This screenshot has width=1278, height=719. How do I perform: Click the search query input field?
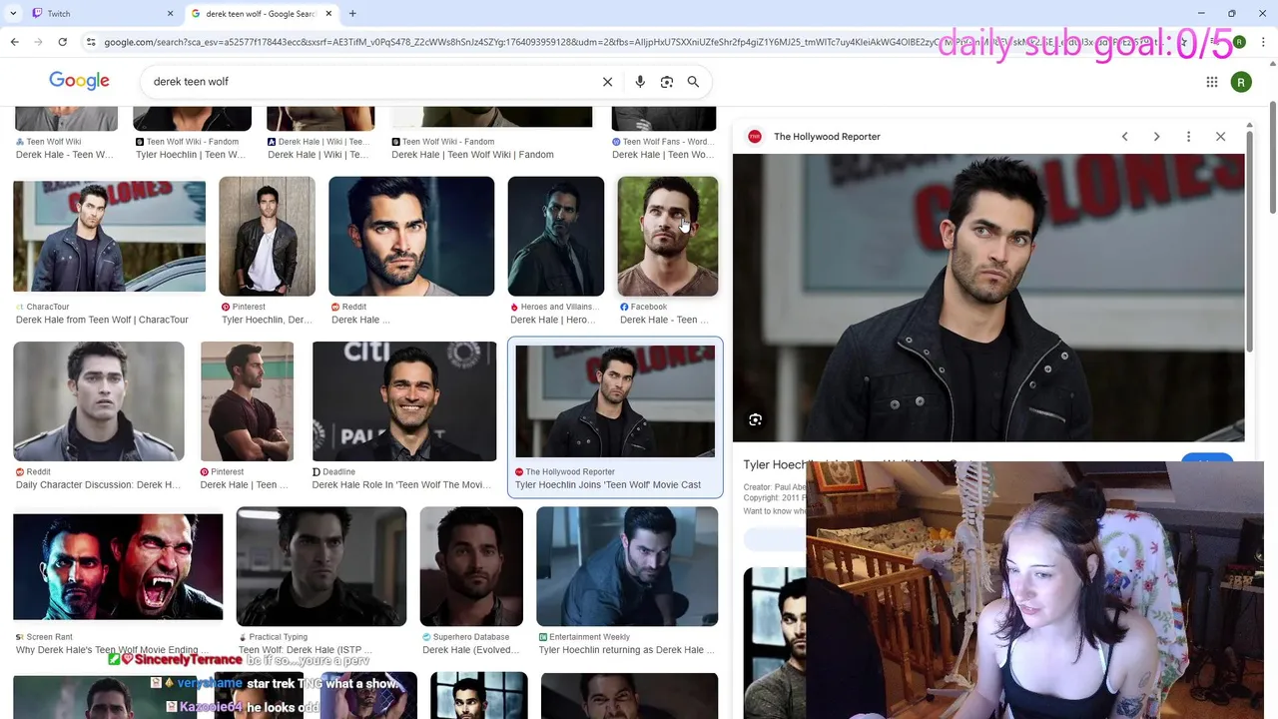pos(369,82)
